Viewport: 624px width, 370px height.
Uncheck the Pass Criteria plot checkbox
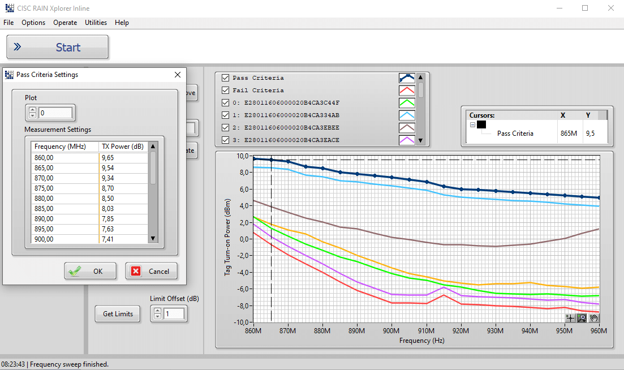pyautogui.click(x=226, y=78)
